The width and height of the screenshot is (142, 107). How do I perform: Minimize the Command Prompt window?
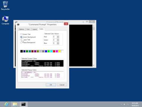83,22
